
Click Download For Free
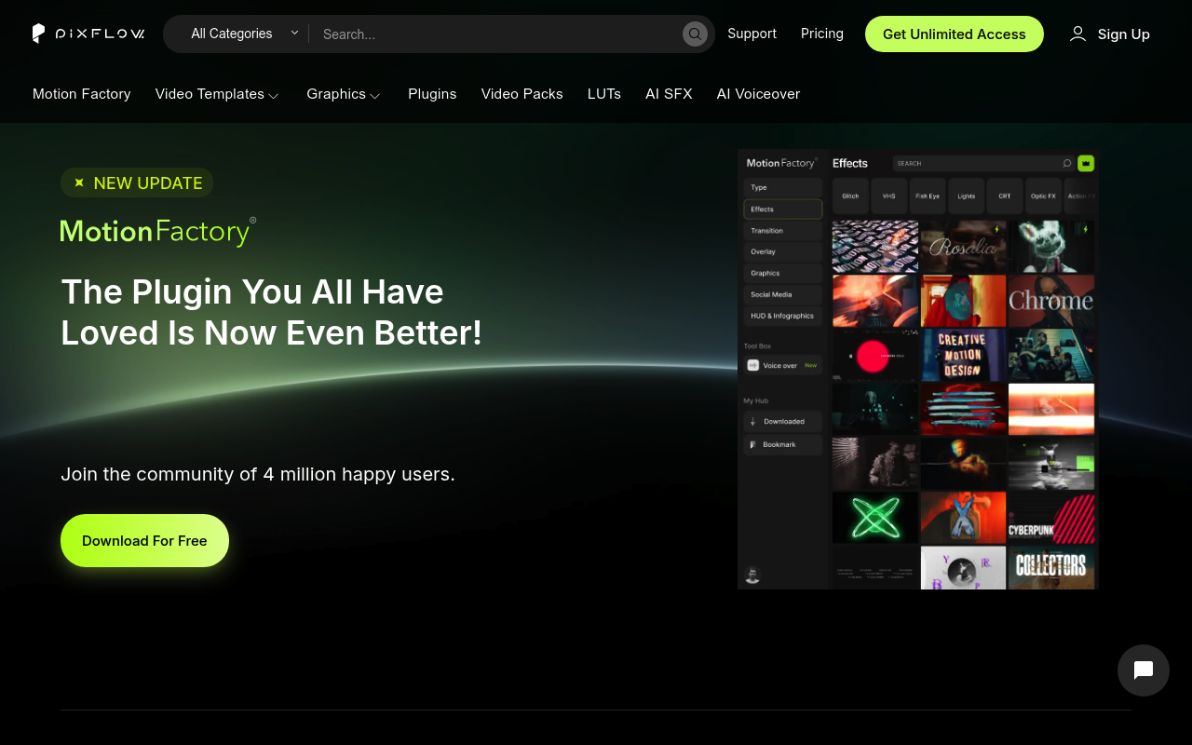(144, 540)
